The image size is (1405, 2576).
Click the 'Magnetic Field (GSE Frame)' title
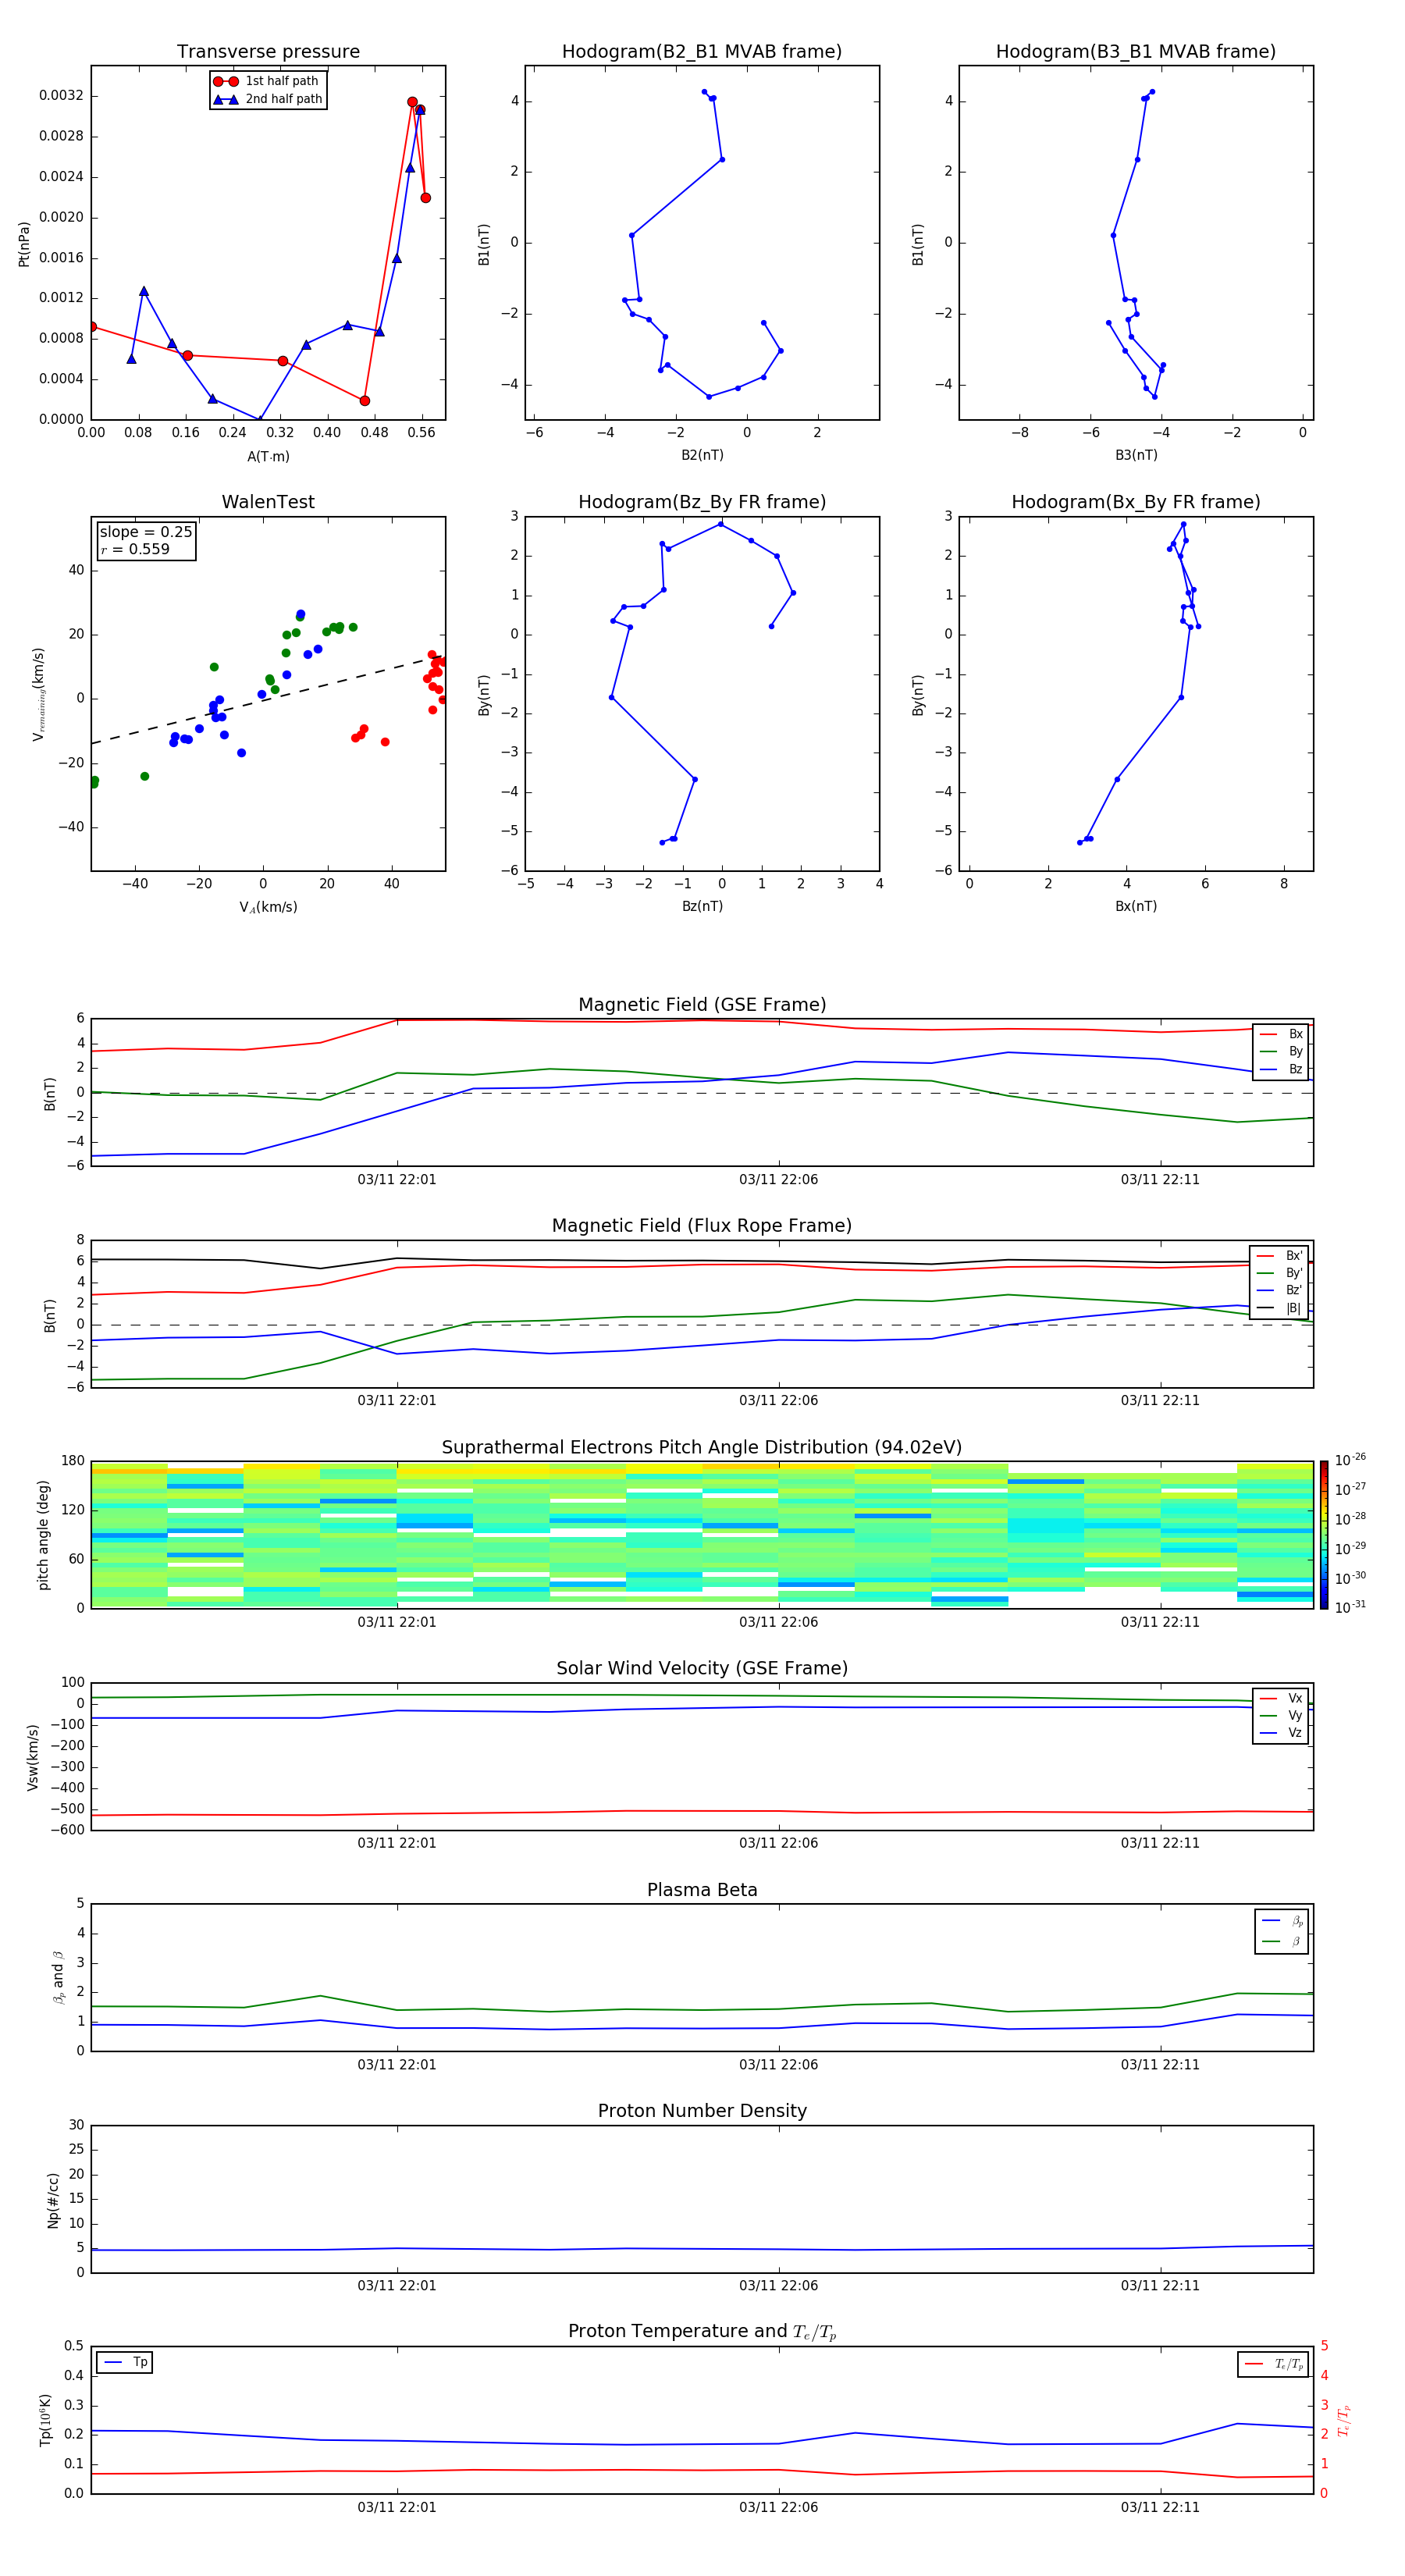click(702, 1005)
